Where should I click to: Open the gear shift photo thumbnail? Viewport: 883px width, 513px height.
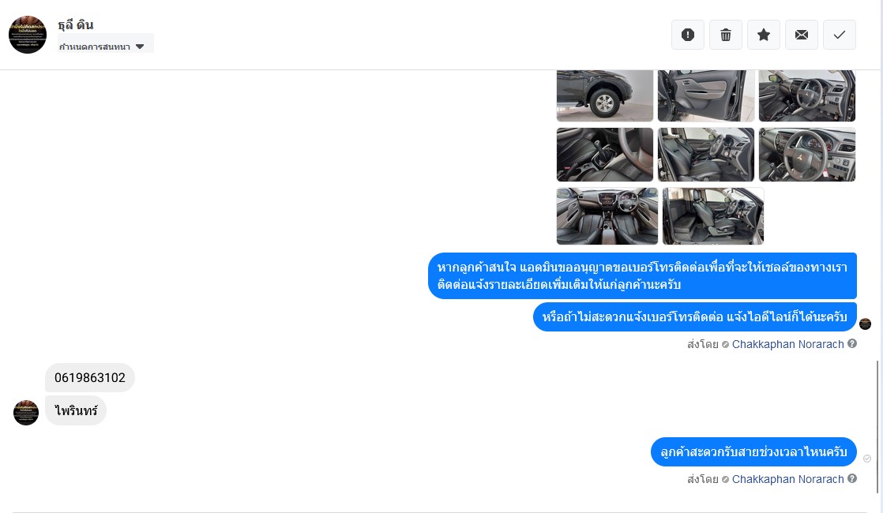(x=605, y=155)
